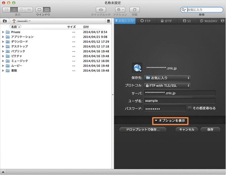The height and width of the screenshot is (175, 226).
Task: Toggle the その都度尋ねる checkbox
Action: coord(190,108)
